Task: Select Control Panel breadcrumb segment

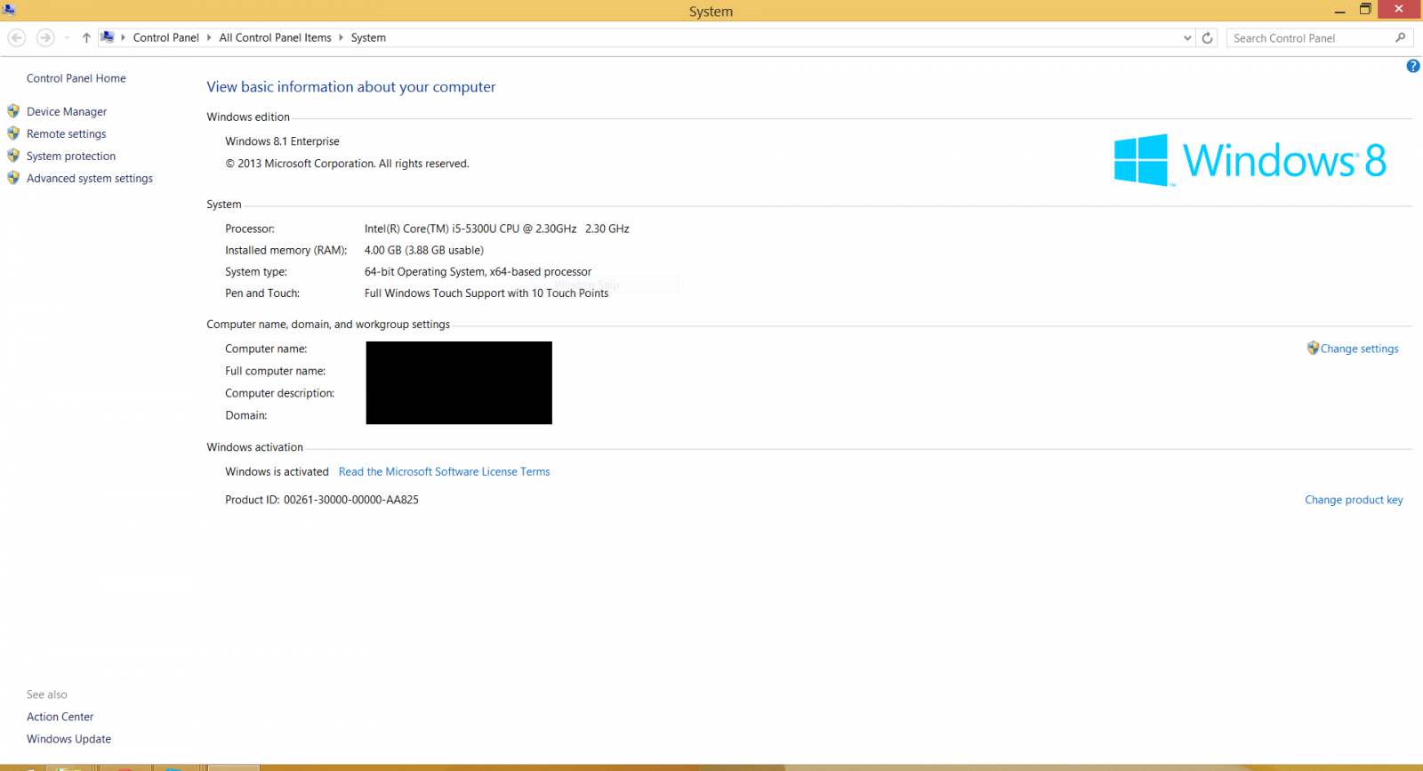Action: point(165,38)
